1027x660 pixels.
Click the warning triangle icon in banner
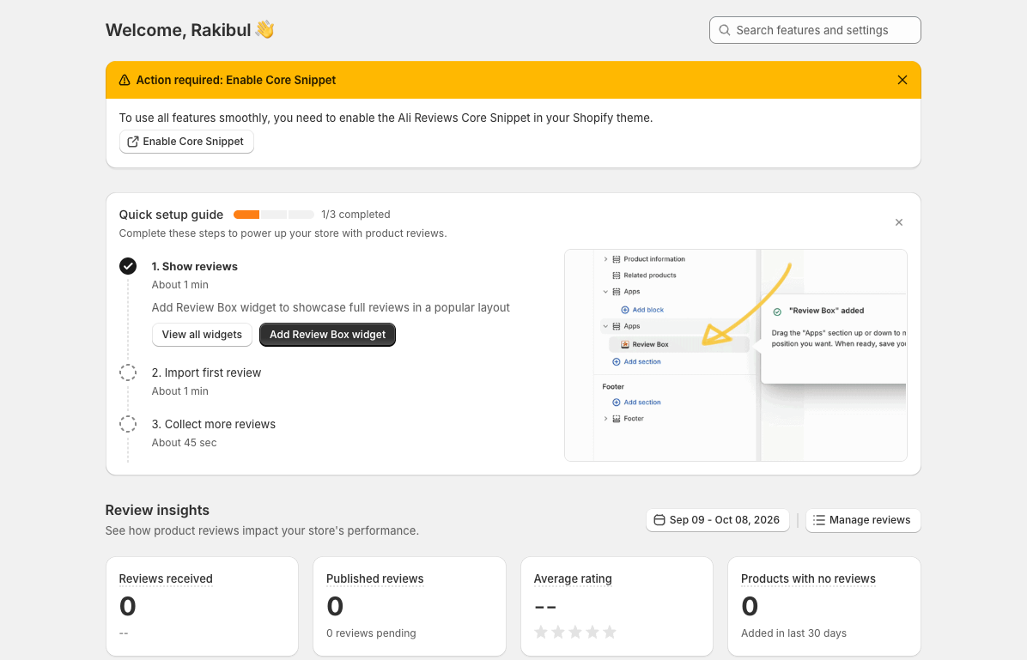[125, 80]
